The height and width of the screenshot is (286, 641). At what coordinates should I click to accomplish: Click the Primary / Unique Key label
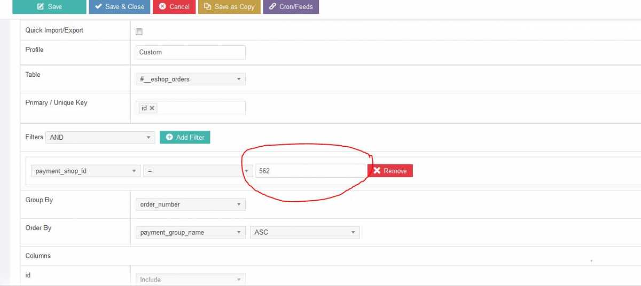click(56, 102)
